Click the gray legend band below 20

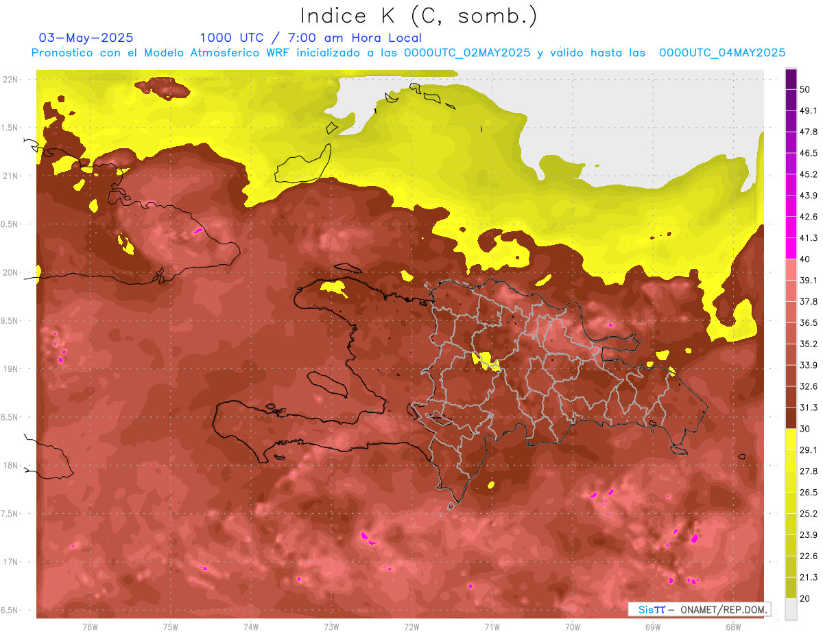coord(791,609)
